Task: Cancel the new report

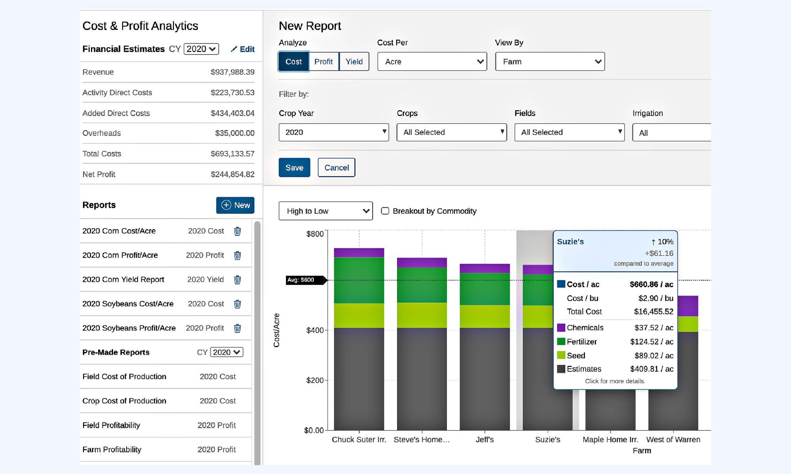Action: 337,167
